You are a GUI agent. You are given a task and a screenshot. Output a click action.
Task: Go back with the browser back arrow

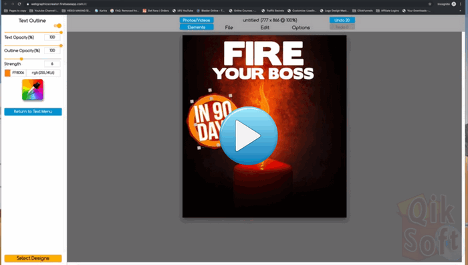click(x=5, y=4)
